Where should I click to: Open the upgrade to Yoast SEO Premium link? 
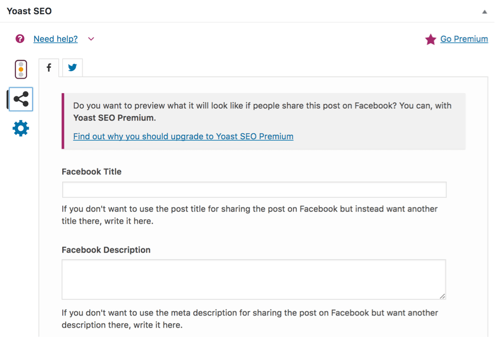pyautogui.click(x=183, y=136)
